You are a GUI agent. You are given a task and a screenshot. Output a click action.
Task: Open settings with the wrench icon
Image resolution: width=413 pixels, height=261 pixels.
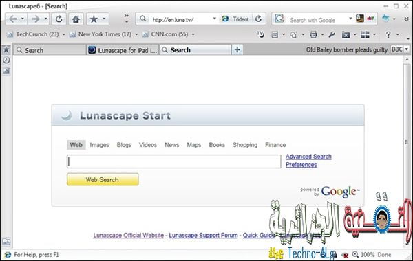[x=332, y=34]
